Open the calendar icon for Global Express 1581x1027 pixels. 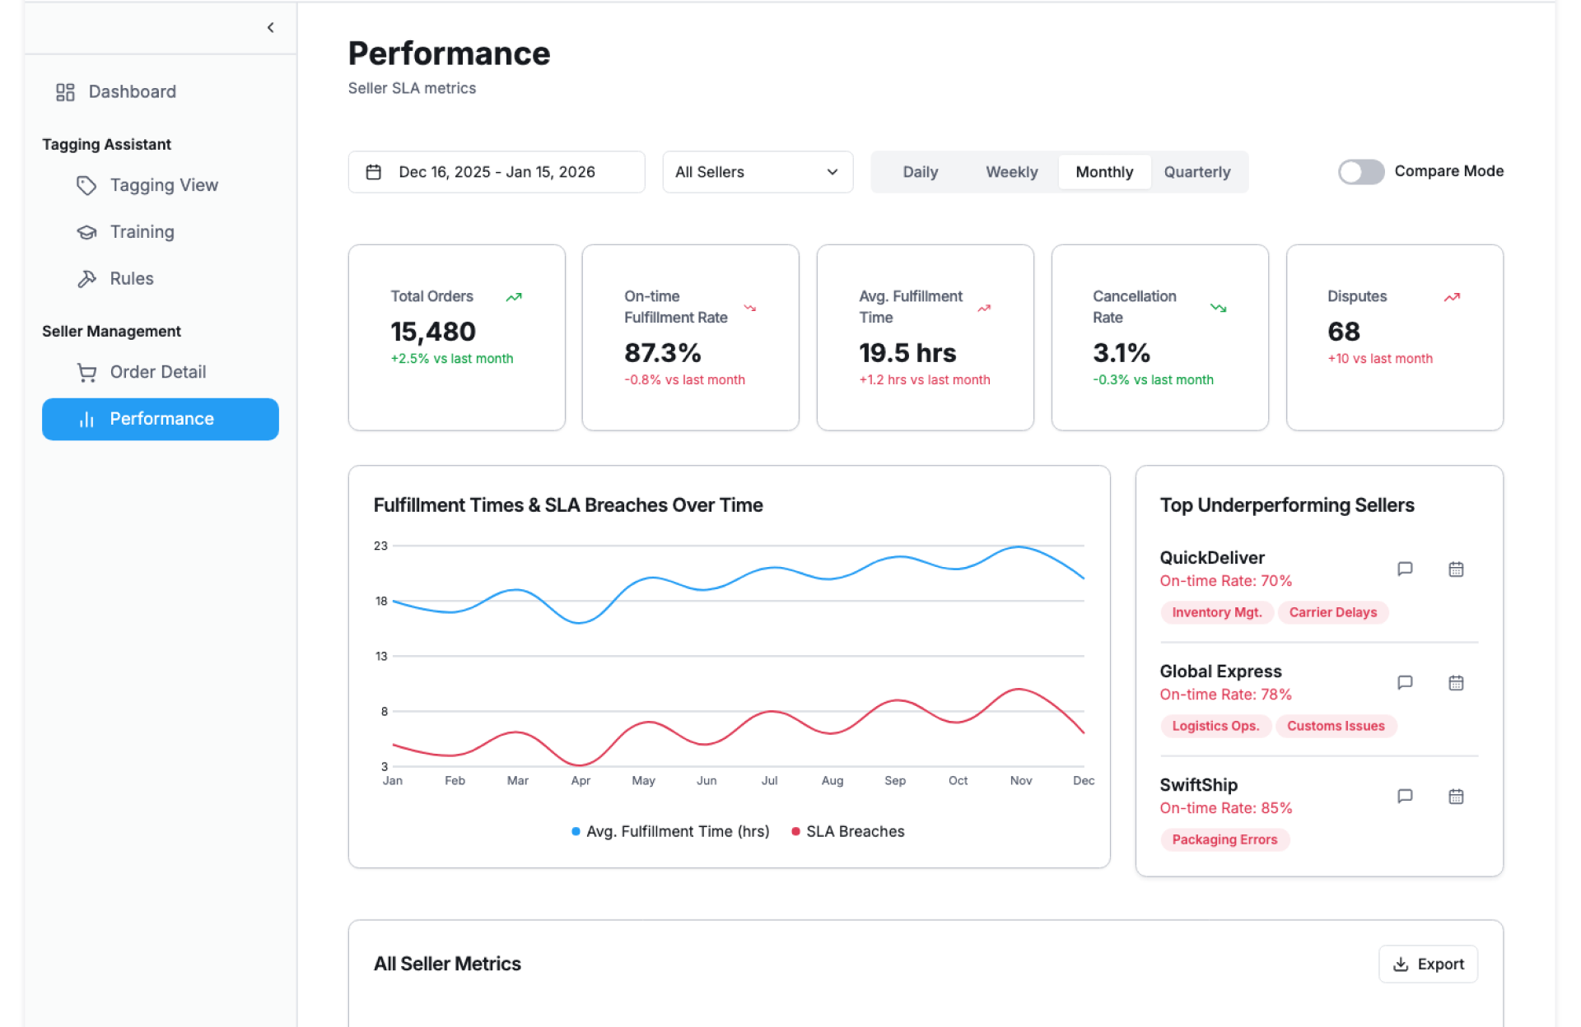click(1456, 682)
